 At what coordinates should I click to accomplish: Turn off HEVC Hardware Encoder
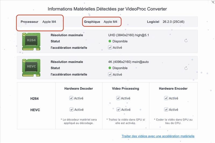pyautogui.click(x=166, y=109)
